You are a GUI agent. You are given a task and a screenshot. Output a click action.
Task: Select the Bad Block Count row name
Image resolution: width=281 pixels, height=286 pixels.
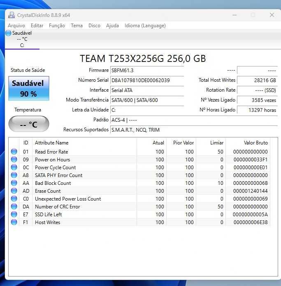(x=53, y=183)
